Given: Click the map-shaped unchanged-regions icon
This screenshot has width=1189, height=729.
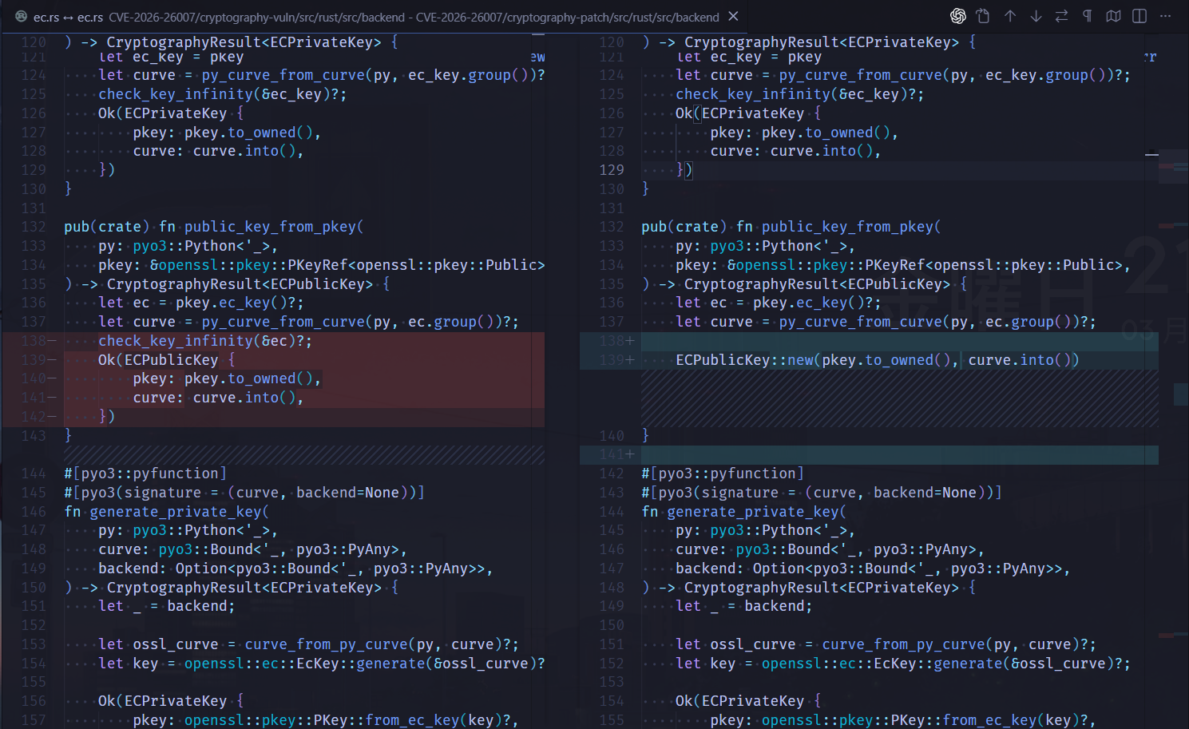Looking at the screenshot, I should 1112,15.
